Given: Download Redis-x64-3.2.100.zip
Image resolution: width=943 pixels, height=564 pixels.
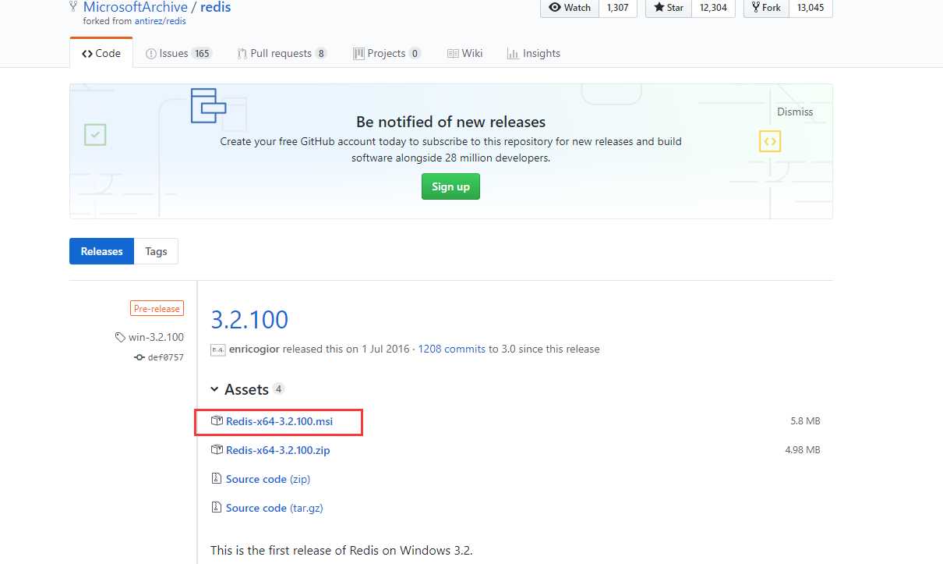Looking at the screenshot, I should point(278,450).
